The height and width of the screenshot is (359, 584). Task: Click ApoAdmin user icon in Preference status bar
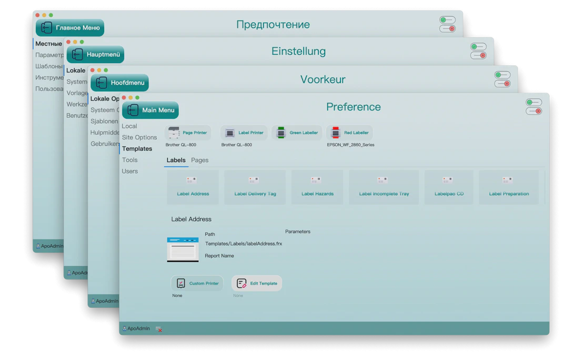[x=124, y=328]
